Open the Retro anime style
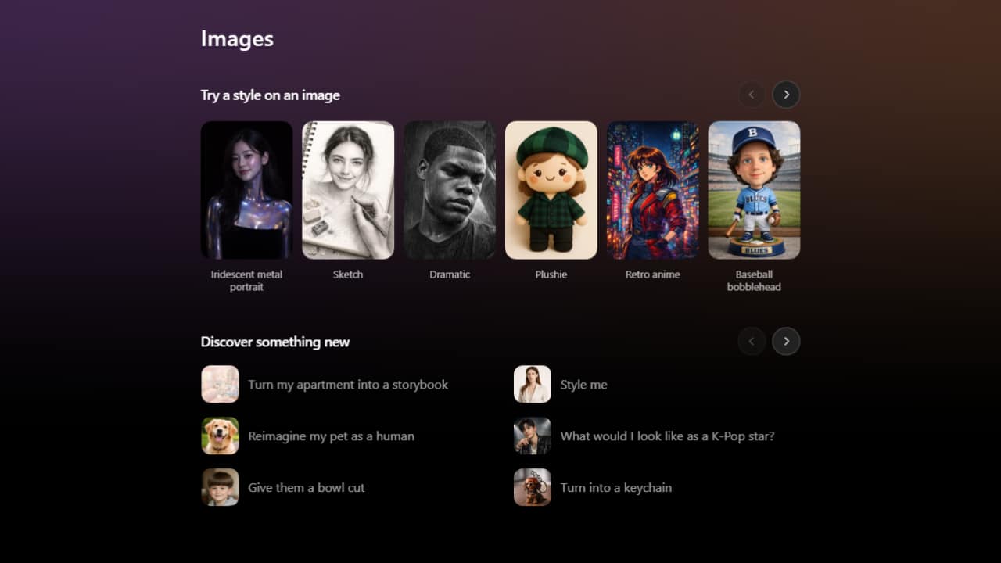 [x=653, y=189]
